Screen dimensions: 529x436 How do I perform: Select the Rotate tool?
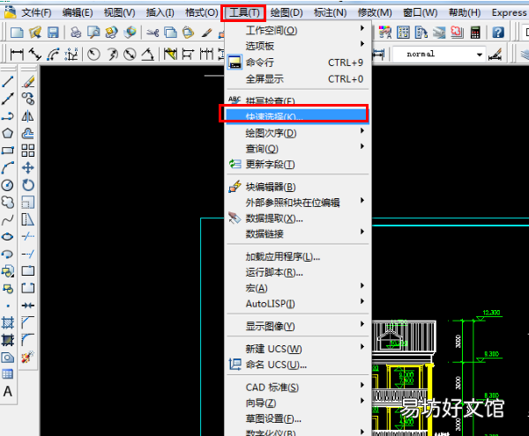point(28,185)
